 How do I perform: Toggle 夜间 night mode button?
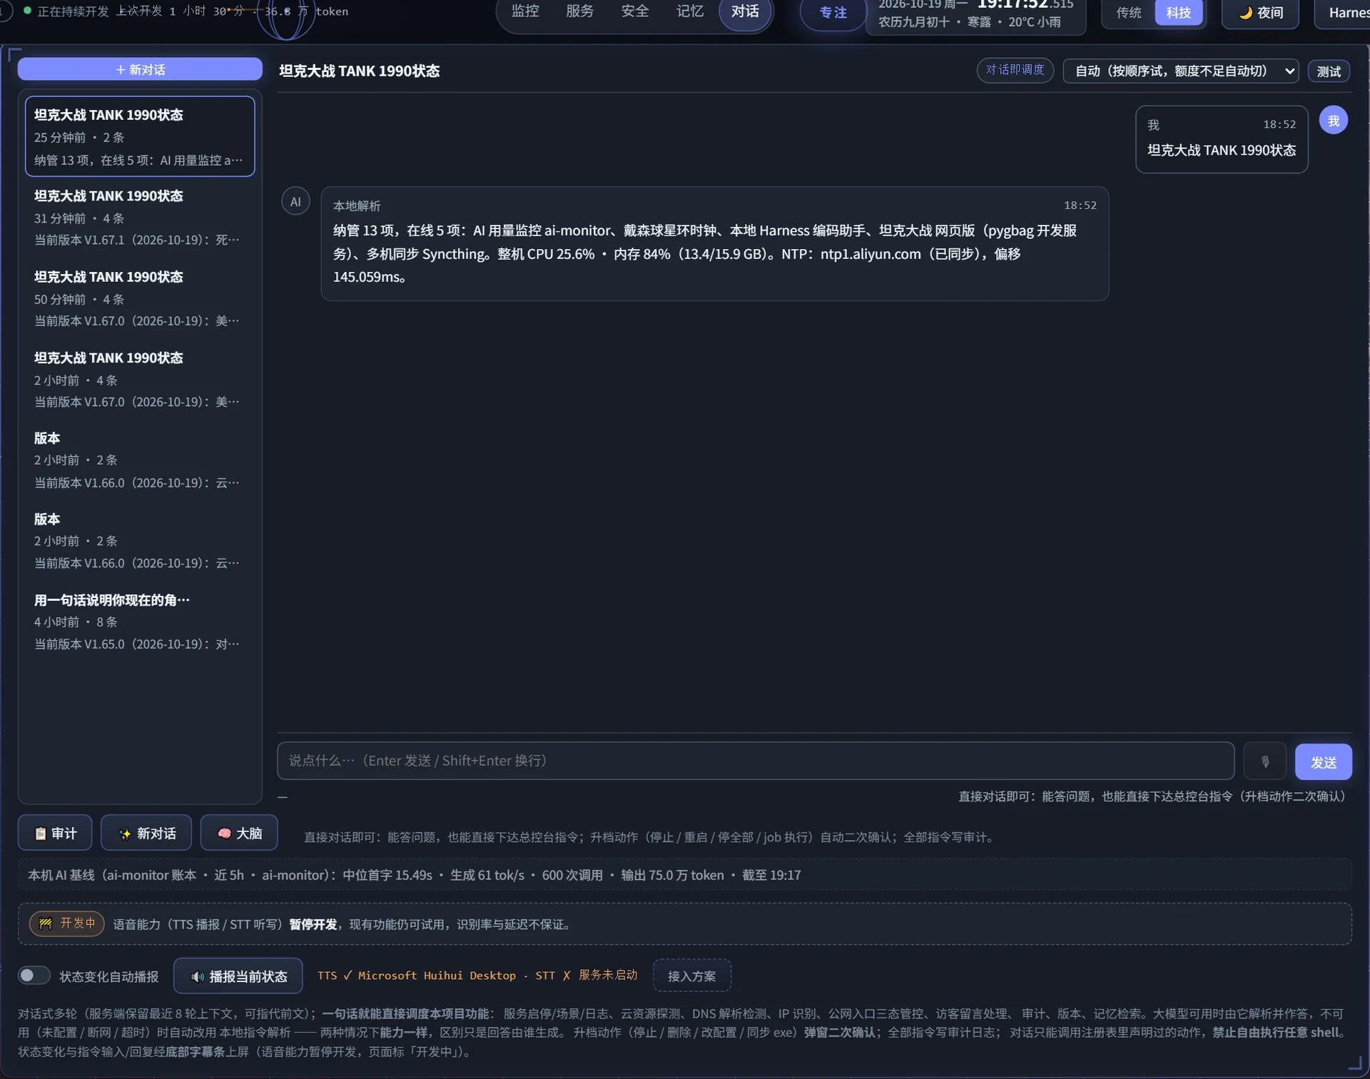click(x=1260, y=12)
